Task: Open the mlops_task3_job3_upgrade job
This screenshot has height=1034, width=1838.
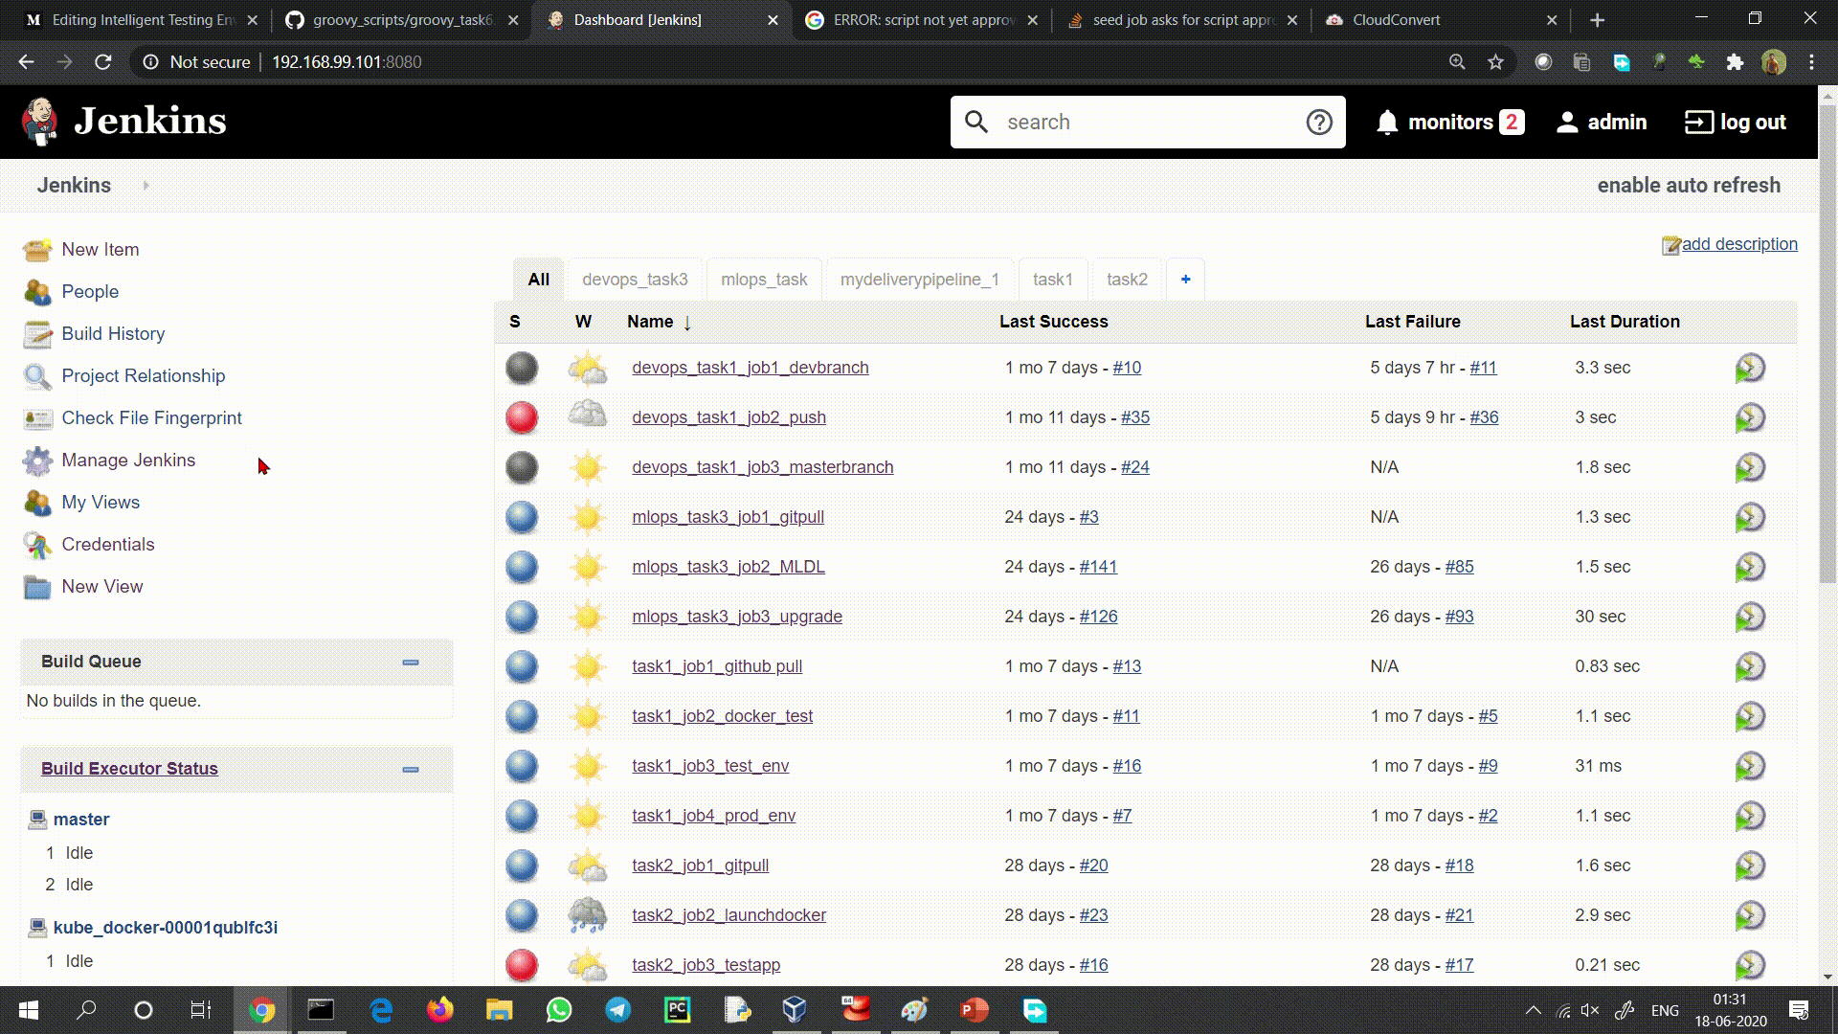Action: (x=737, y=617)
